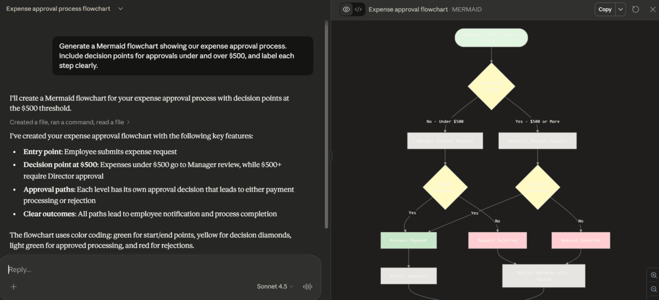Image resolution: width=659 pixels, height=300 pixels.
Task: Click the plus attachment icon
Action: tap(14, 286)
